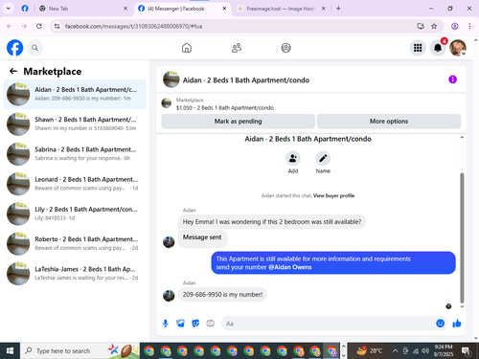This screenshot has width=479, height=359.
Task: Go back in browser history
Action: [x=10, y=26]
